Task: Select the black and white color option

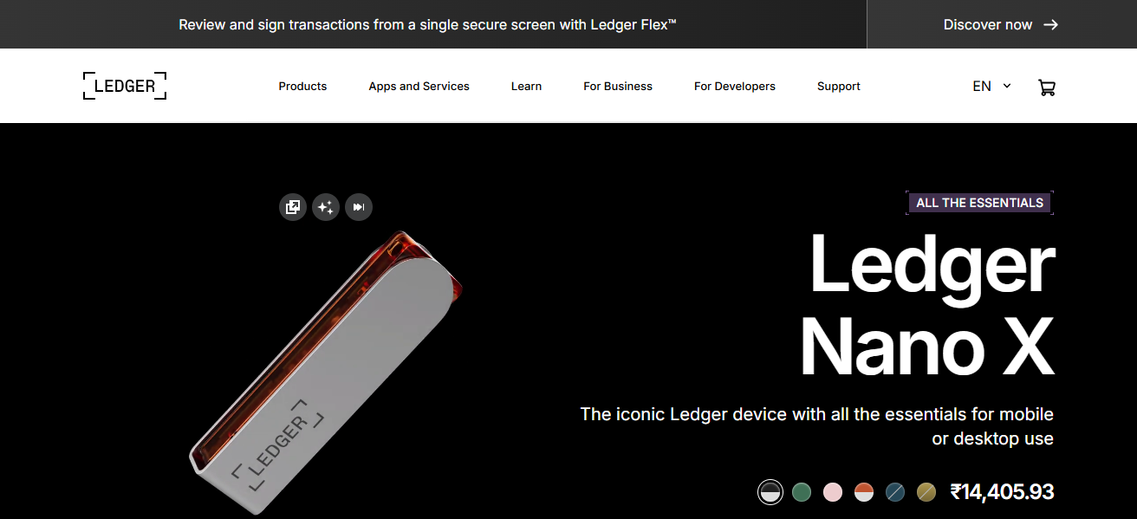Action: tap(770, 492)
